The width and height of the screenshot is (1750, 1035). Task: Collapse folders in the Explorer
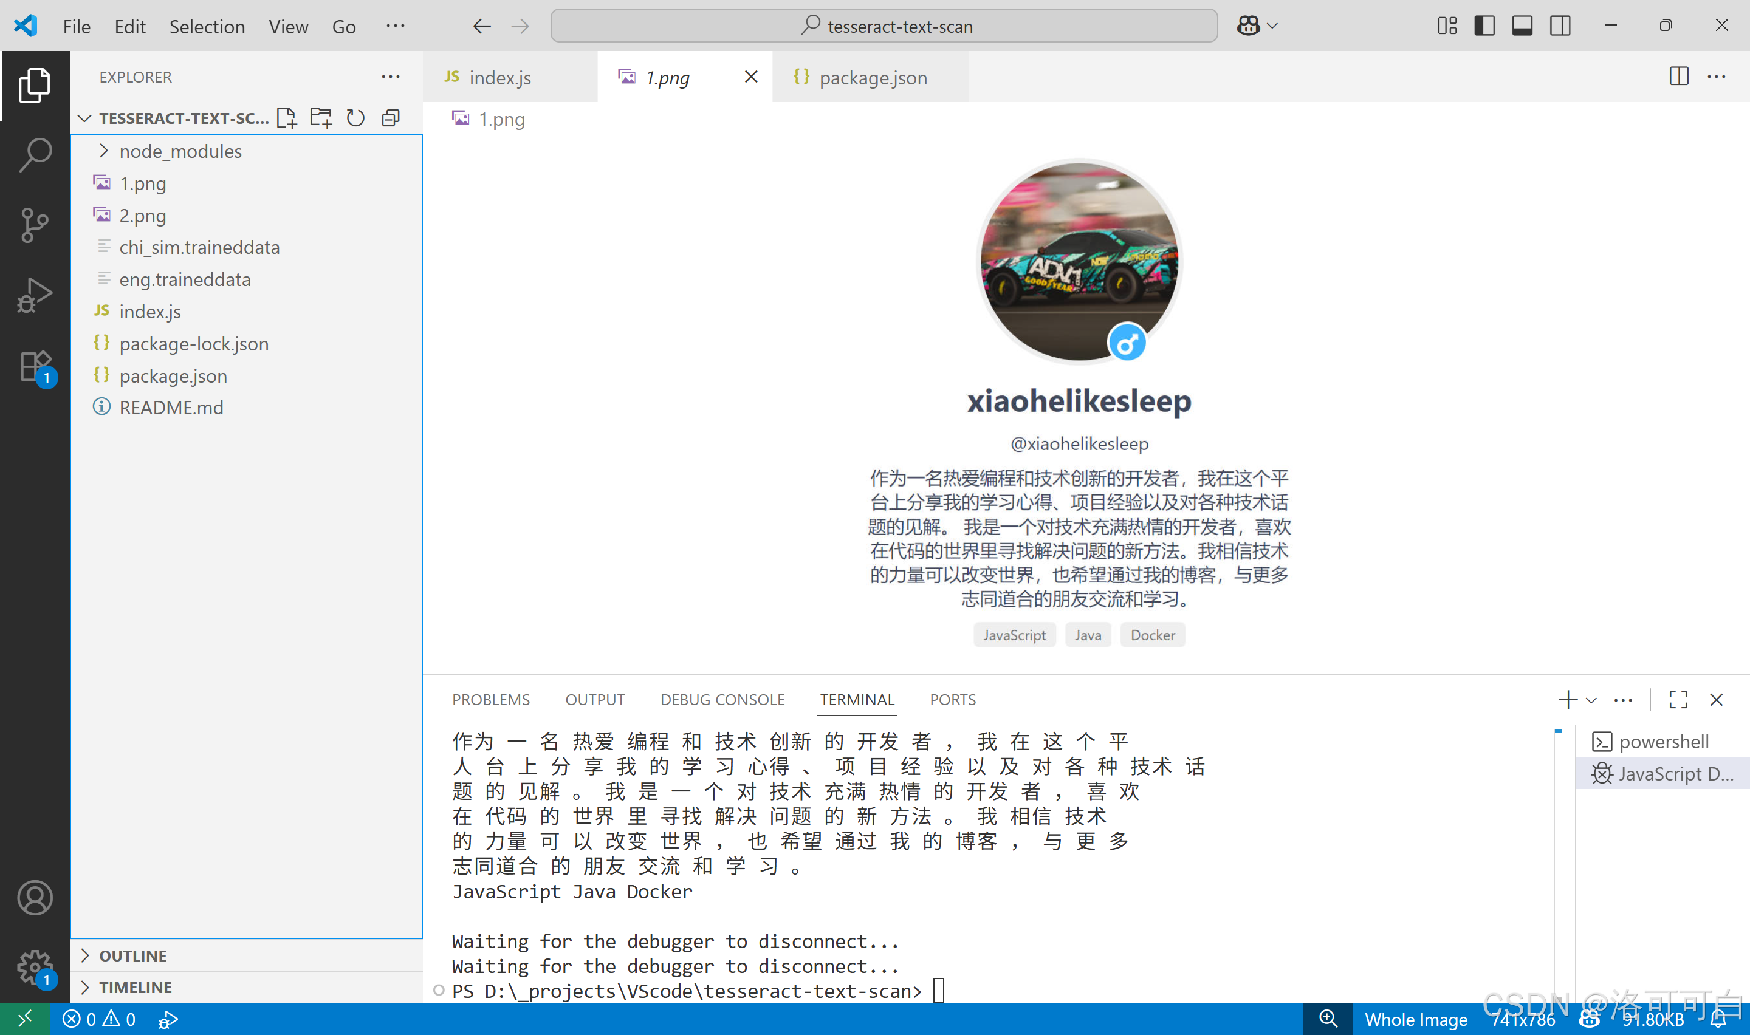coord(389,117)
